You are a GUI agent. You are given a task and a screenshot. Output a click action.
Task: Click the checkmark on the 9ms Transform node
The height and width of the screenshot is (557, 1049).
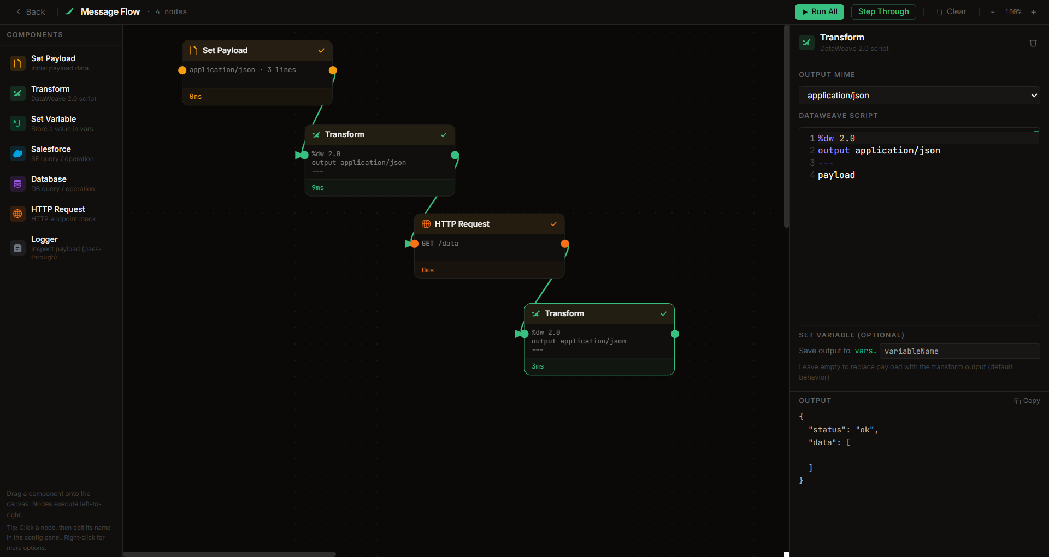pos(444,135)
